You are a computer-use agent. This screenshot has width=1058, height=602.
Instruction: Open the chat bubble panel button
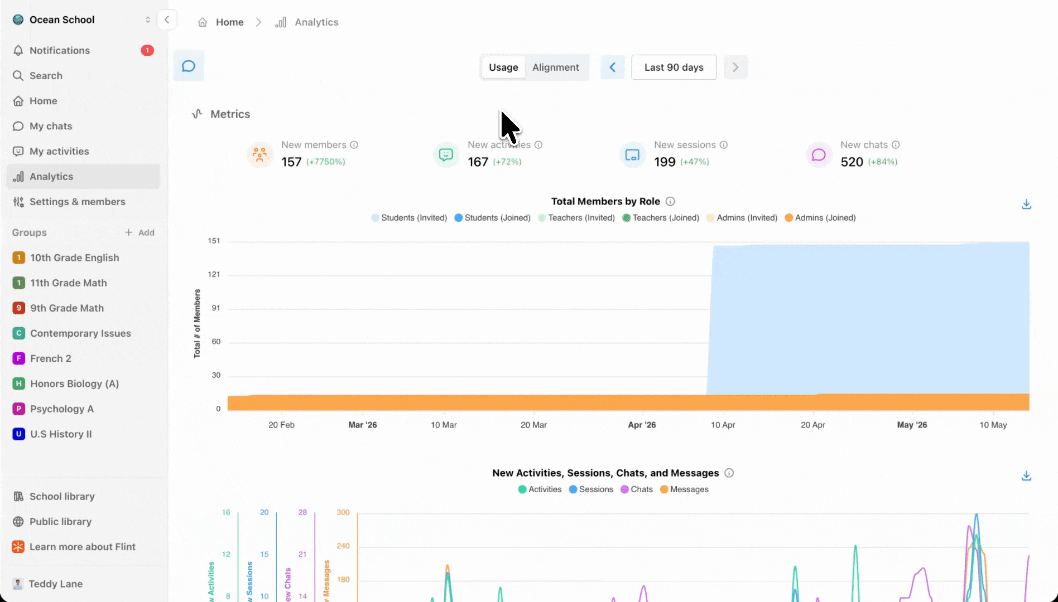tap(189, 66)
